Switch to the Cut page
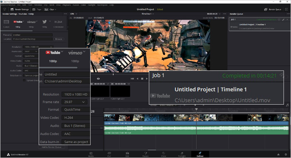 pos(109,155)
